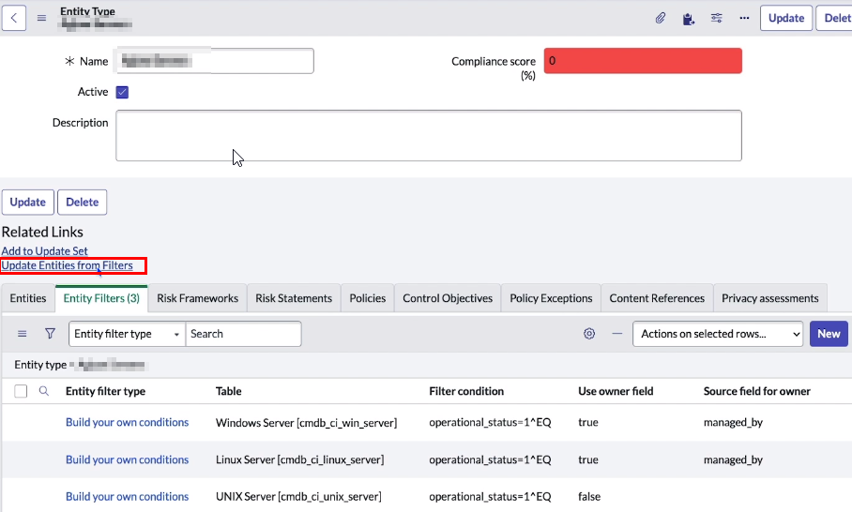Open the form context menu hamburger icon
The height and width of the screenshot is (512, 852).
[41, 18]
